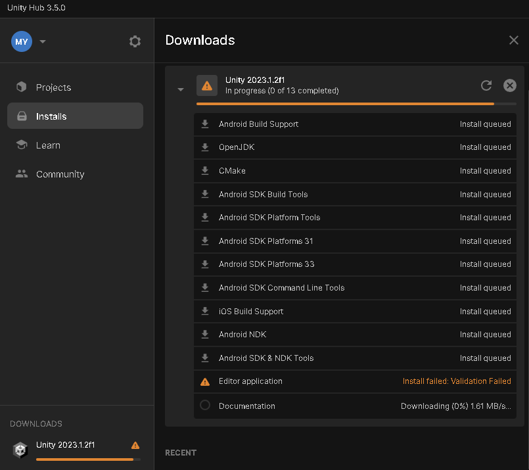Click the sidebar Unity download progress bar

click(89, 459)
